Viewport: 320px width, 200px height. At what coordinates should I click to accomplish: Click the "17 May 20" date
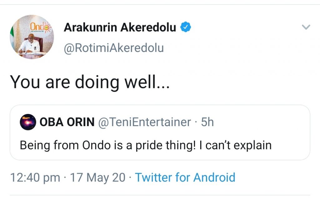click(x=97, y=177)
